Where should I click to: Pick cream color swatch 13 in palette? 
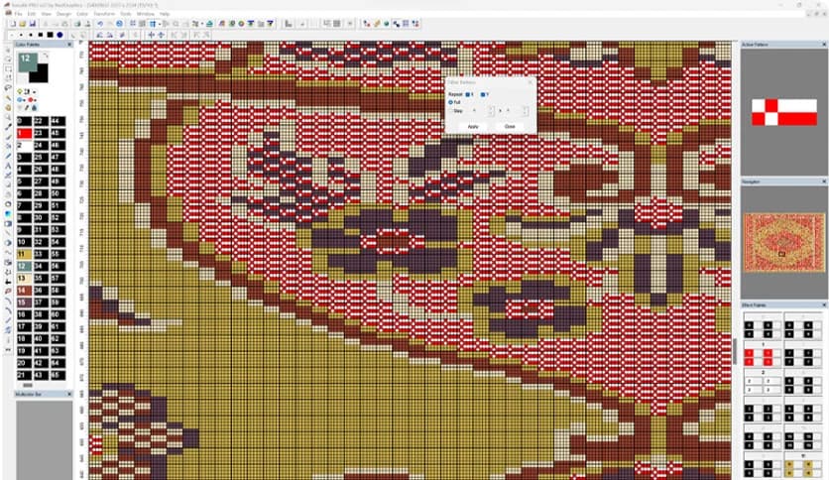[x=25, y=279]
